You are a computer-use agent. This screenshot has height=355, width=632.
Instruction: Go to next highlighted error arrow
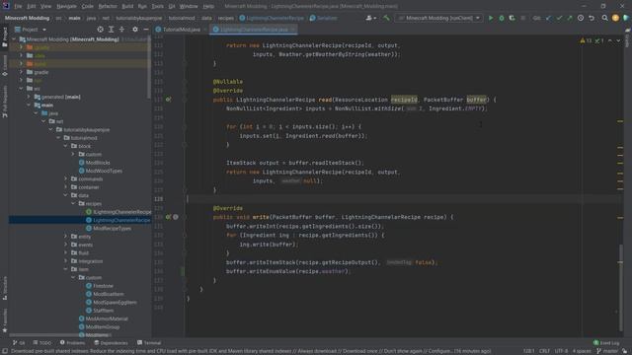[x=618, y=40]
